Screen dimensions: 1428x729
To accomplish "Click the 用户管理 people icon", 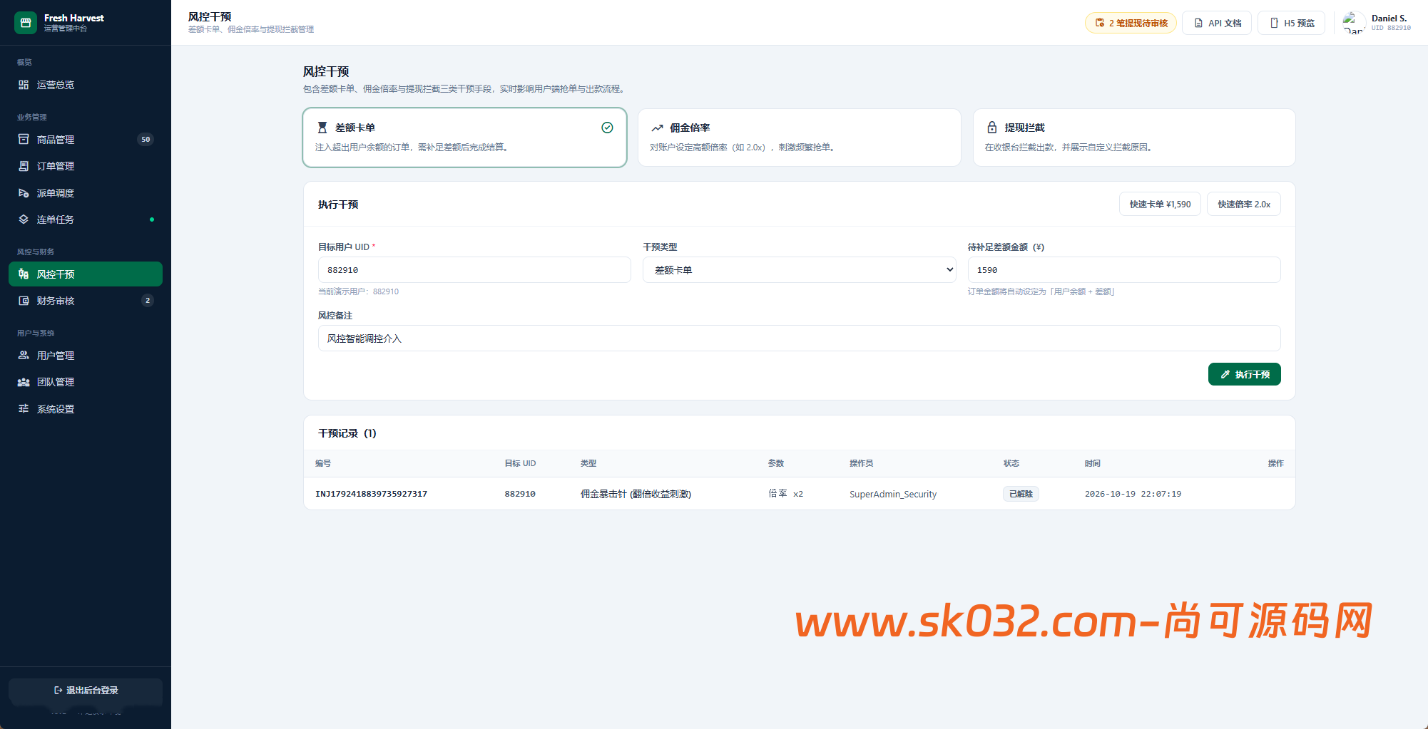I will tap(24, 356).
